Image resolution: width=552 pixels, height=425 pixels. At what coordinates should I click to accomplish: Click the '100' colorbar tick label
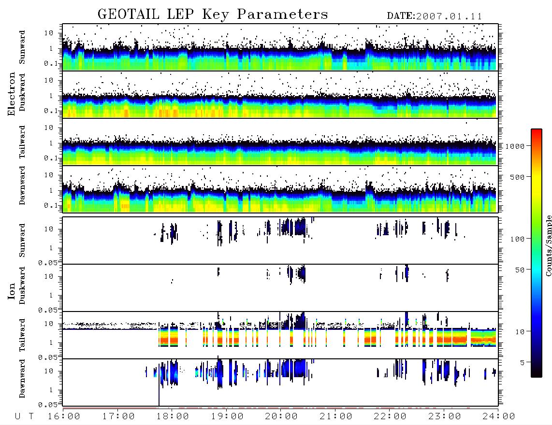518,239
